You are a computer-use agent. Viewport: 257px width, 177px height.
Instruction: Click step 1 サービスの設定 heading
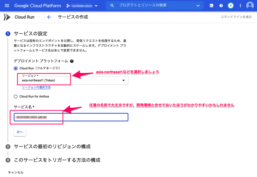pyautogui.click(x=31, y=34)
